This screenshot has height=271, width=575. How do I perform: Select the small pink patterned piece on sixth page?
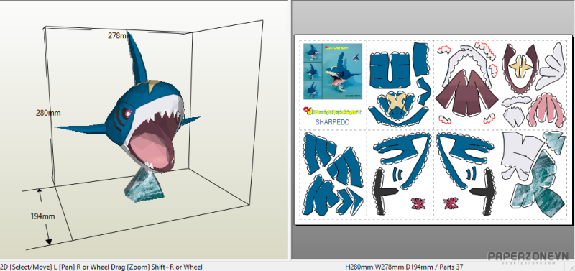coord(418,203)
